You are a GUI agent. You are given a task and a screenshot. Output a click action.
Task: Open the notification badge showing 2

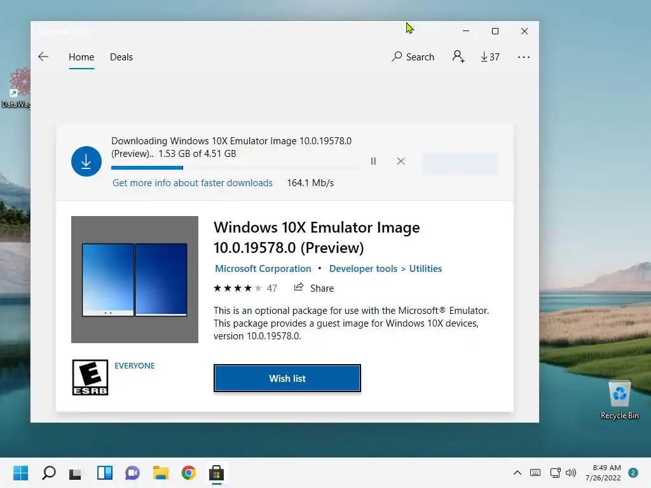click(x=633, y=473)
